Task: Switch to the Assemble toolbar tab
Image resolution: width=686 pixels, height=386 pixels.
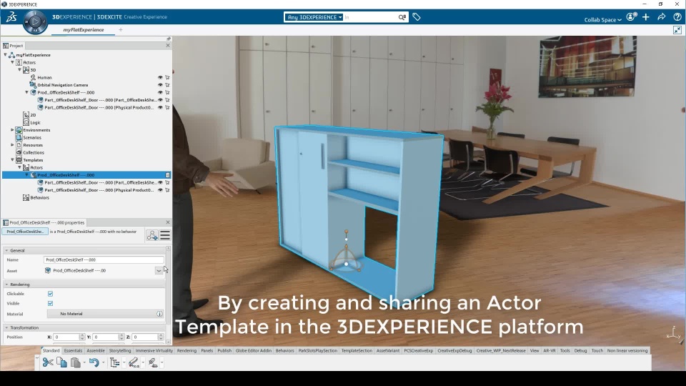Action: pyautogui.click(x=96, y=350)
